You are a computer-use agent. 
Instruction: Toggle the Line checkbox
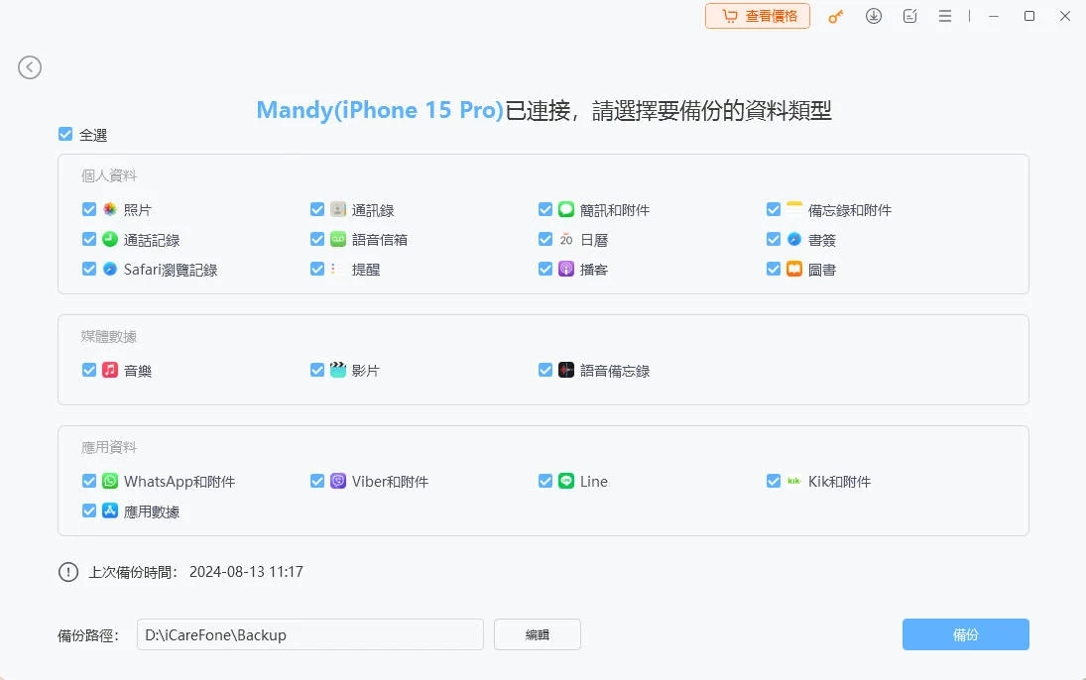pos(545,481)
